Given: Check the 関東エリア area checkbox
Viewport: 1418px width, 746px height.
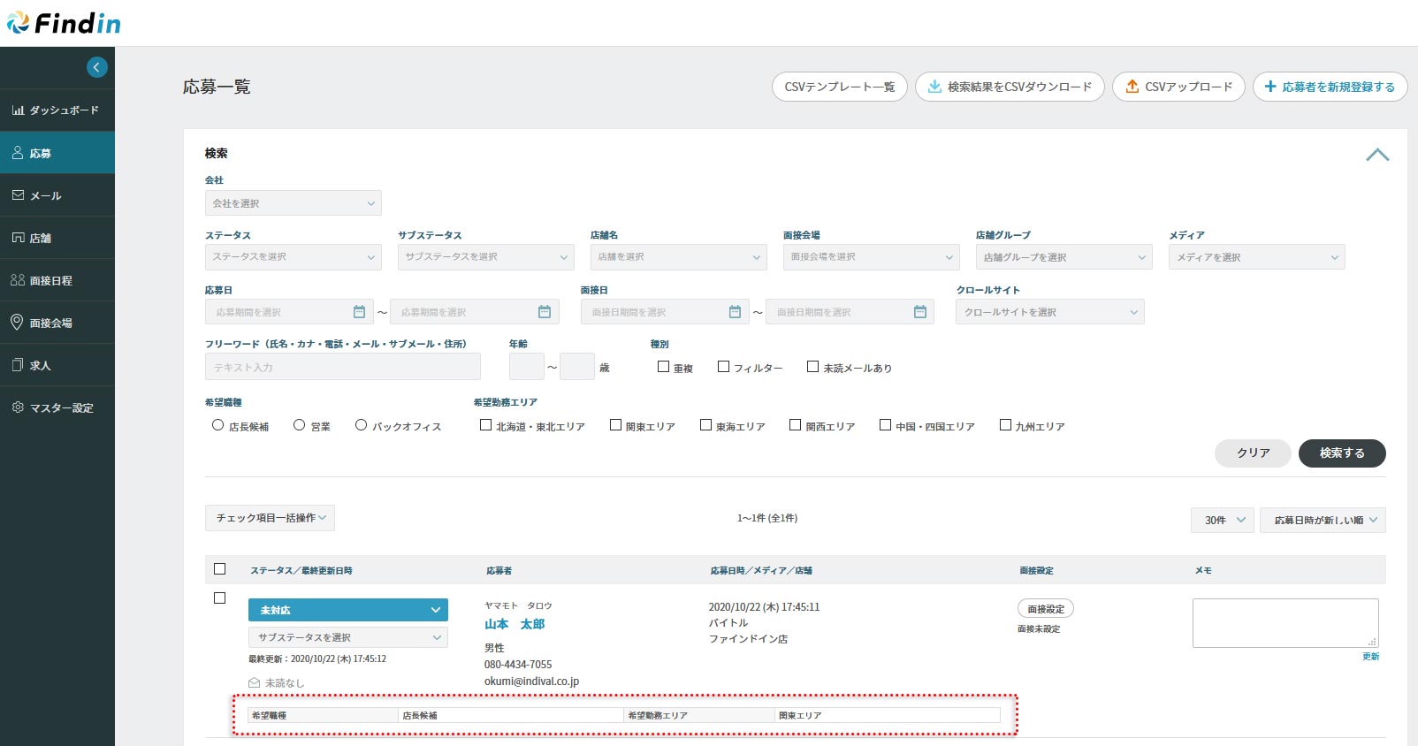Looking at the screenshot, I should pos(615,425).
